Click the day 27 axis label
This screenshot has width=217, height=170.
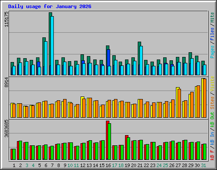click(x=178, y=165)
